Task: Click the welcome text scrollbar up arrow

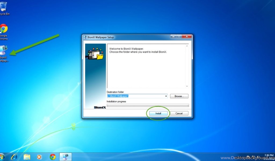Action: tap(187, 46)
